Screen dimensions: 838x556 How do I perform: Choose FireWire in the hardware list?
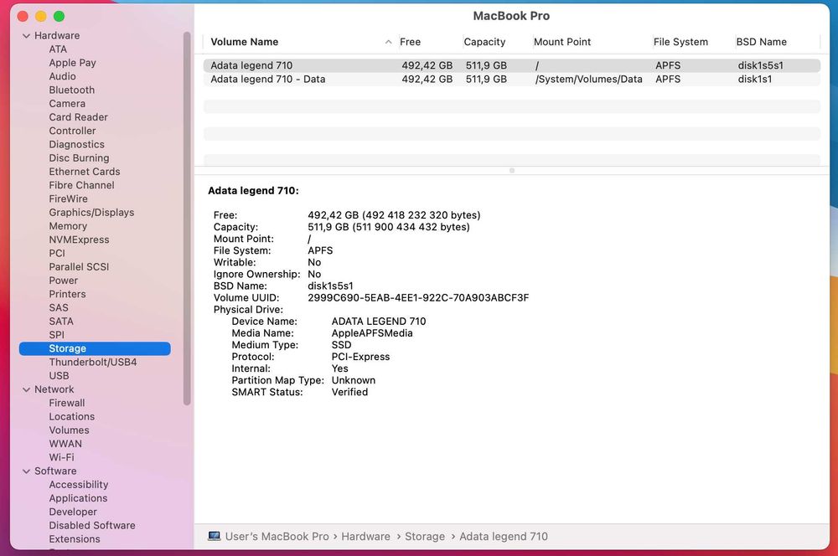tap(68, 198)
